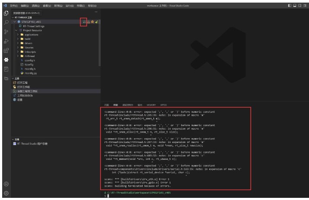Customize layout via title bar icon

point(305,6)
